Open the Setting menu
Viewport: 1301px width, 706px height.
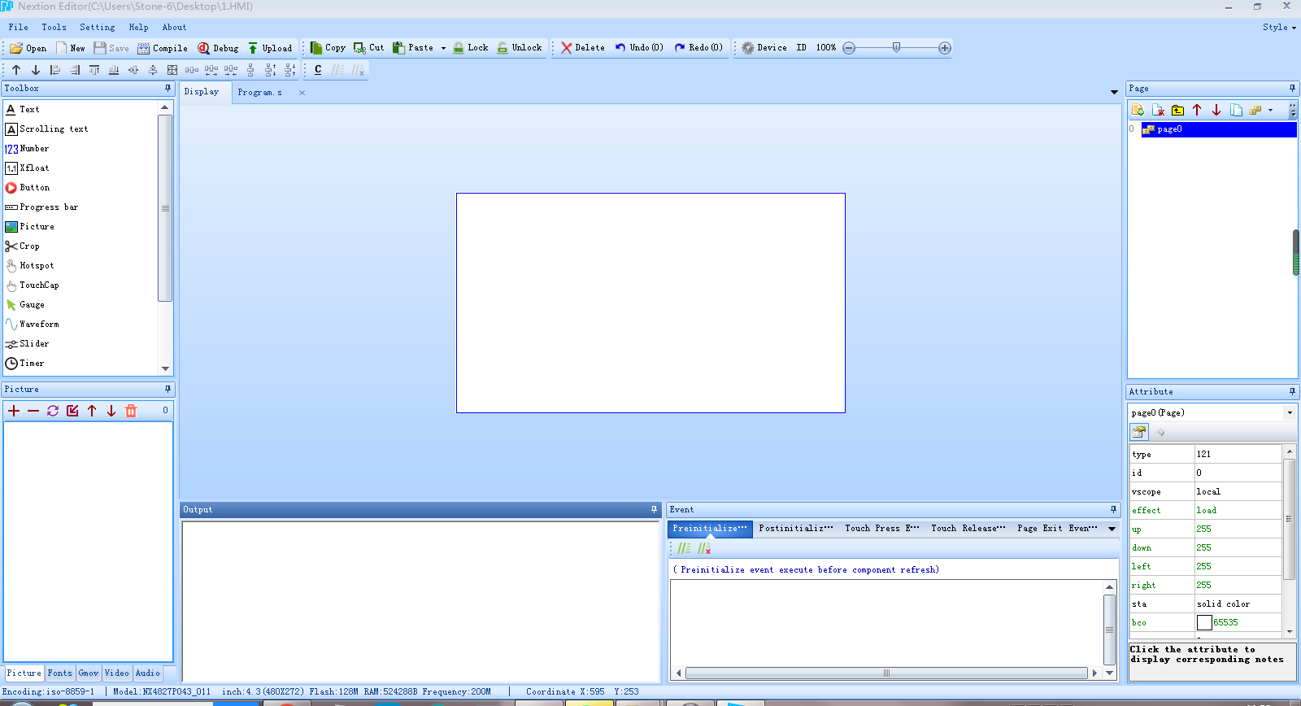(97, 27)
